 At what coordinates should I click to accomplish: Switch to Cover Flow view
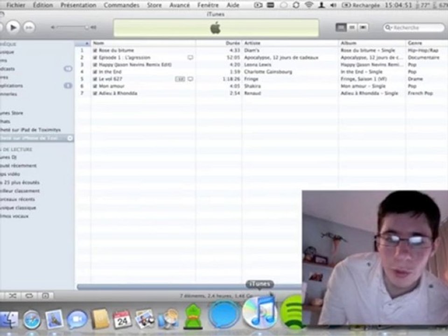363,28
